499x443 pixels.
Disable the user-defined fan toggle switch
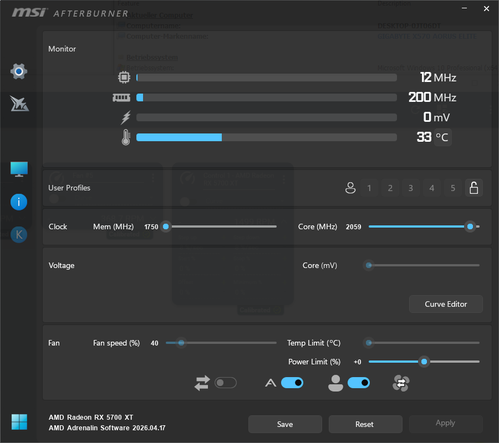point(359,383)
